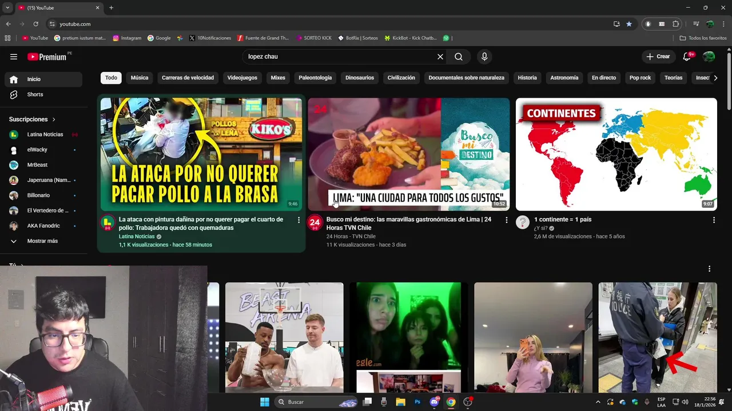The image size is (732, 411).
Task: Click the ¿Y si? channel name
Action: [x=541, y=228]
